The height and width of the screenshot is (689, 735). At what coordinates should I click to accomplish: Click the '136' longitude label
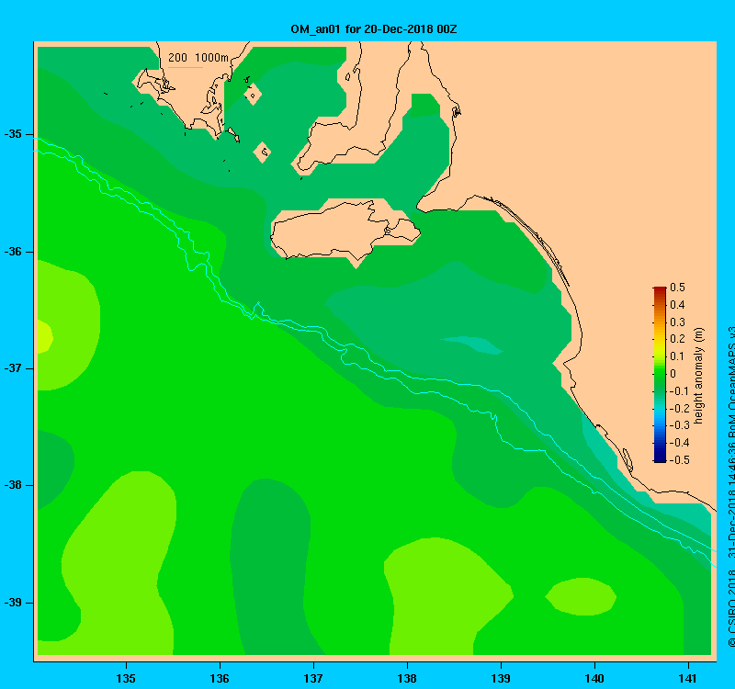[x=220, y=678]
